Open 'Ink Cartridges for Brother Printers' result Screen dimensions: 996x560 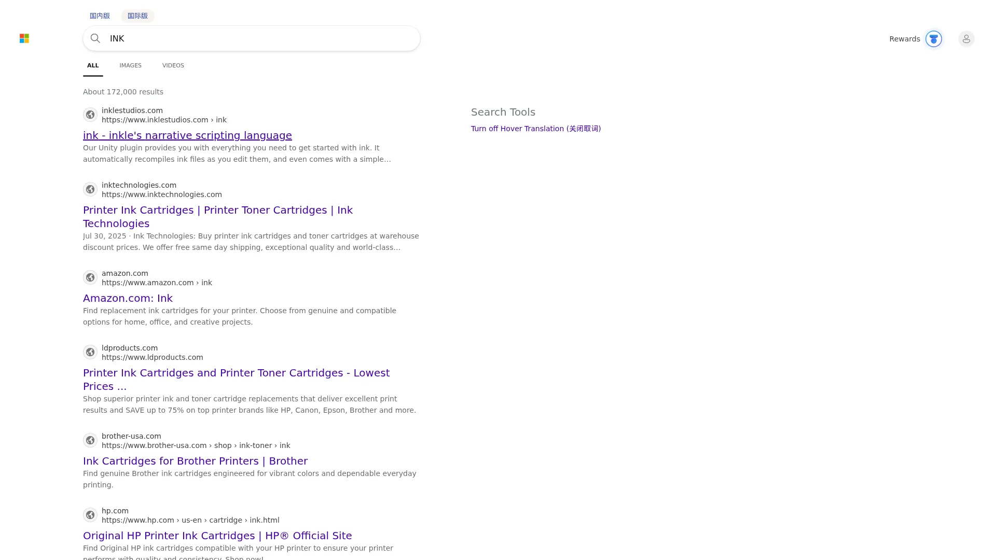(x=195, y=461)
